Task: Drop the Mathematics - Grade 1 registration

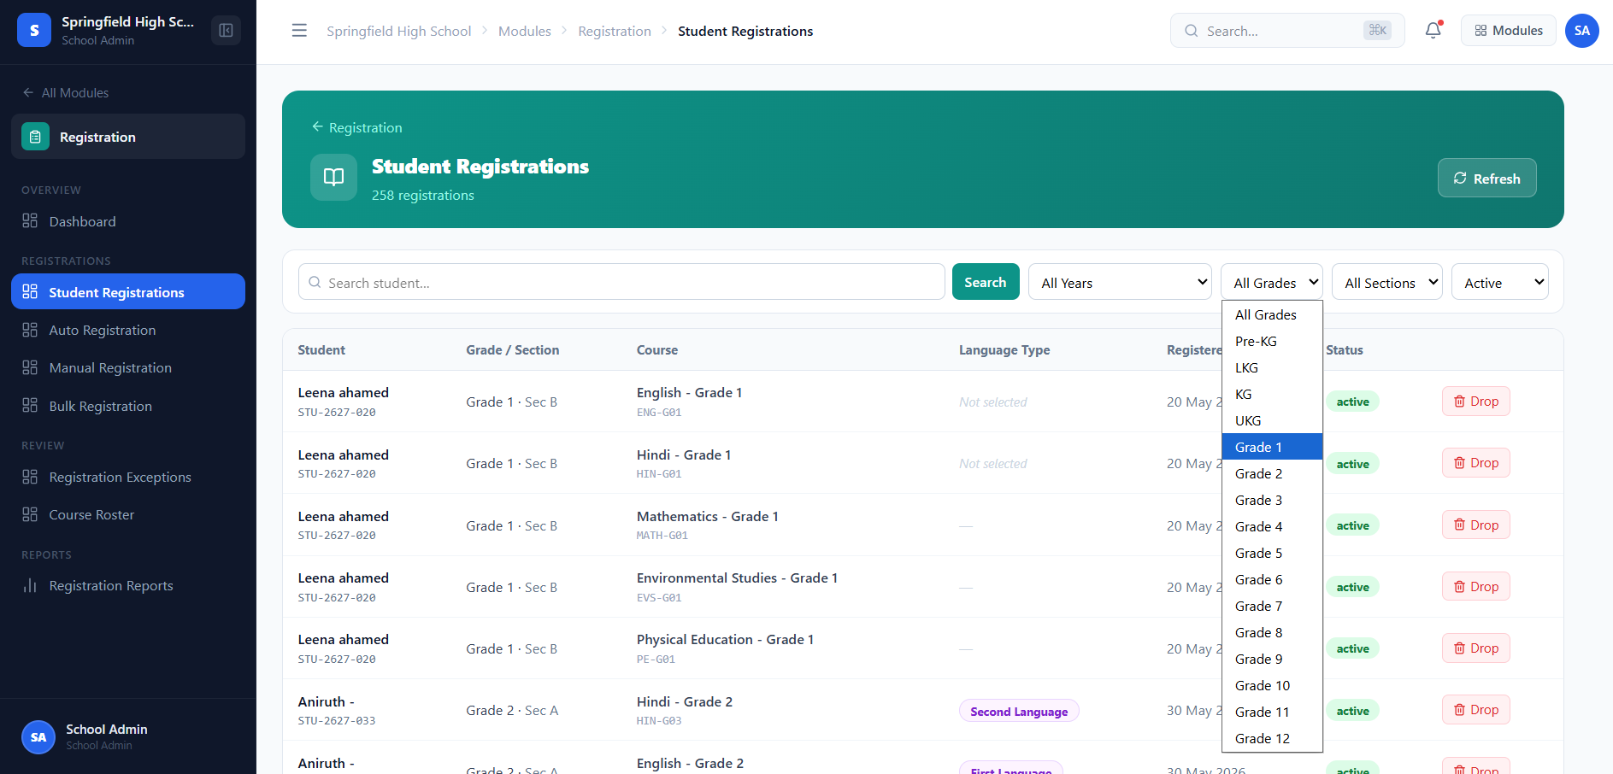Action: pyautogui.click(x=1476, y=525)
